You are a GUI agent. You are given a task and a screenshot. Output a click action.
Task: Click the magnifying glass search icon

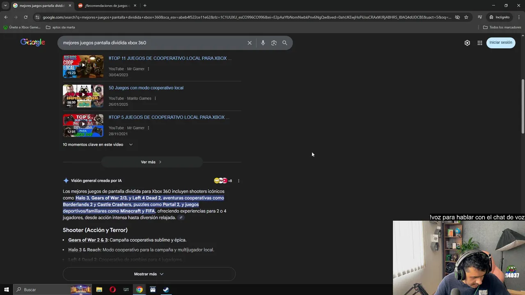[x=285, y=43]
